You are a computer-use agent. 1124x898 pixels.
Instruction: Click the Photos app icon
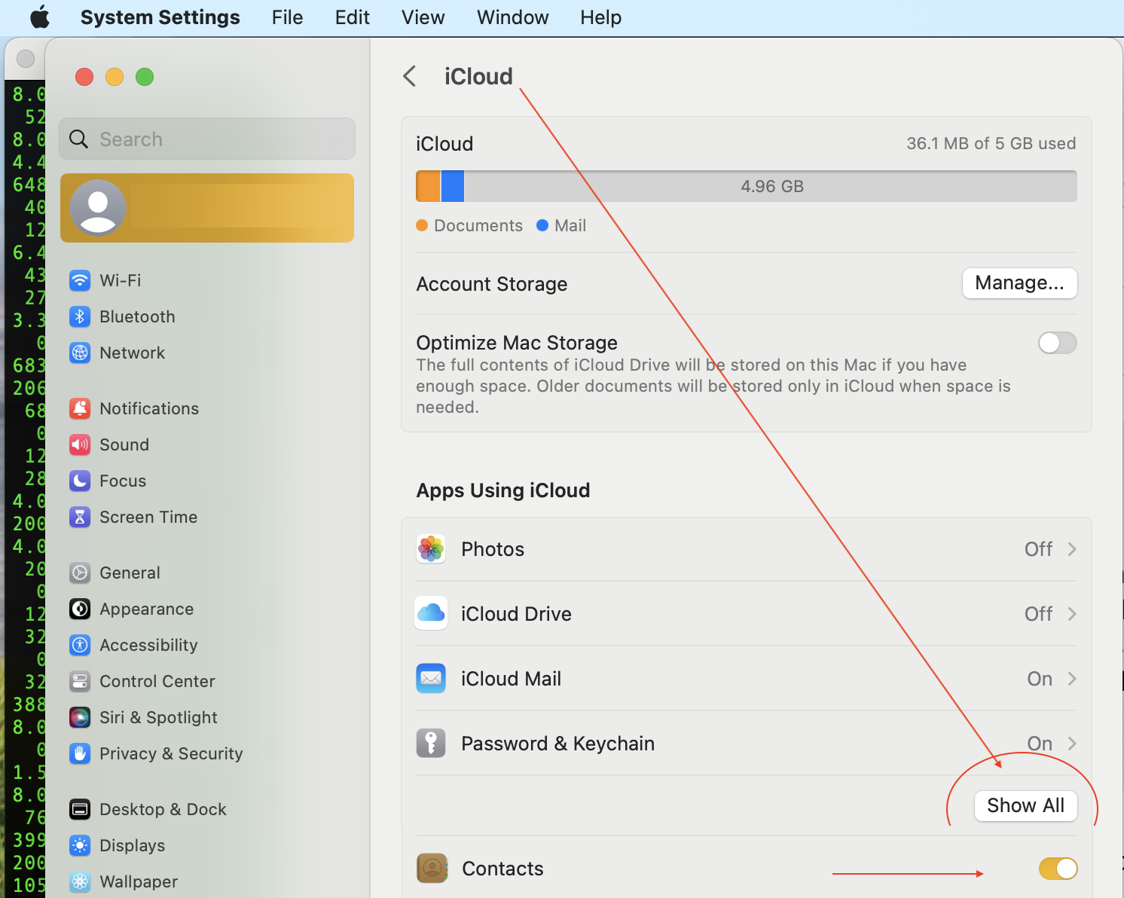431,549
